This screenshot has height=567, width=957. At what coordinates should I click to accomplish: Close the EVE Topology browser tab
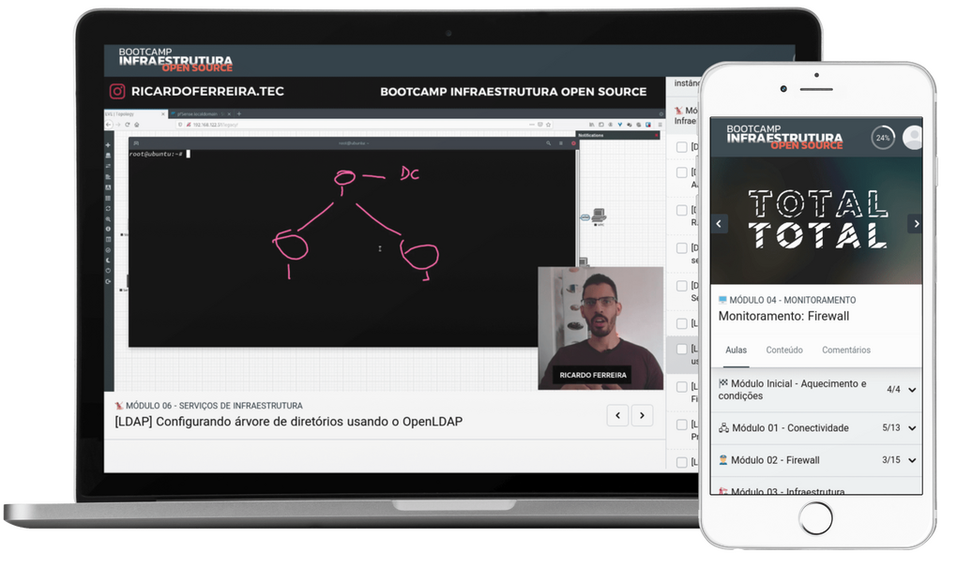coord(163,114)
